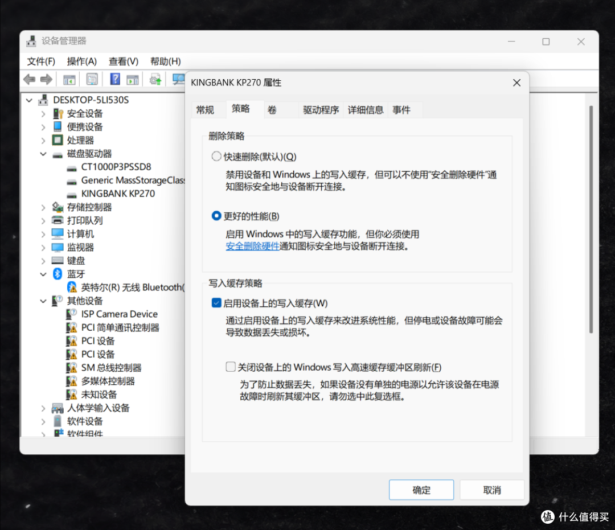Click the Device Manager vertical scrollbar thumb
Viewport: 615px width, 530px height.
point(591,220)
